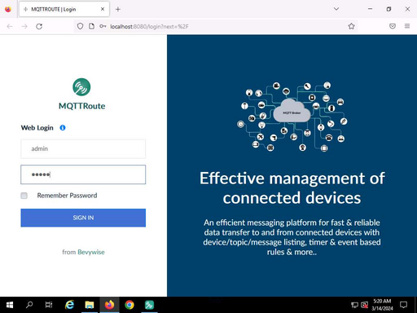The image size is (417, 313).
Task: Open the shield tracking protection icon
Action: point(80,26)
